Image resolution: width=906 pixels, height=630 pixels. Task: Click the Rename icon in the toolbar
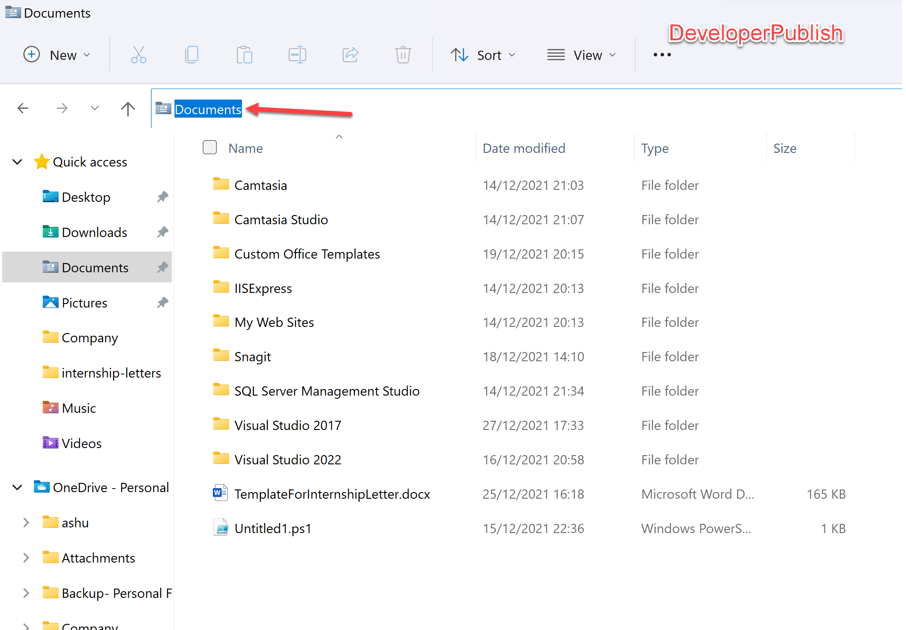pos(297,55)
